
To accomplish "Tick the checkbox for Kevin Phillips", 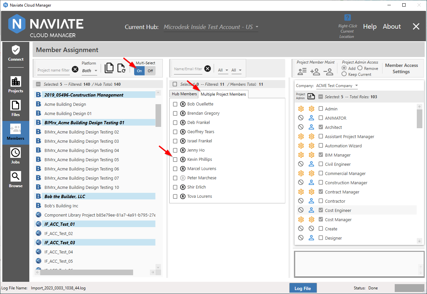I will coord(175,160).
